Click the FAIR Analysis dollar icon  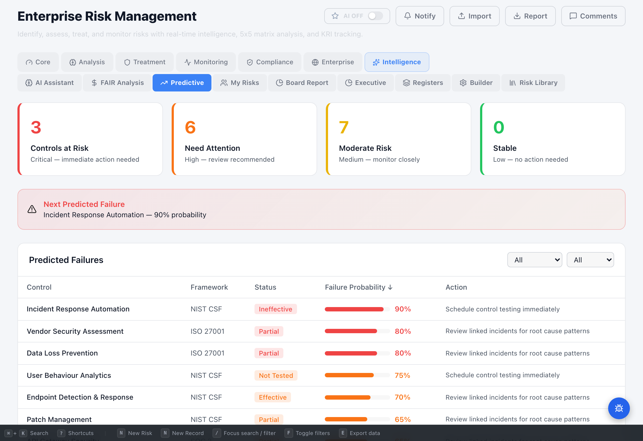tap(94, 83)
